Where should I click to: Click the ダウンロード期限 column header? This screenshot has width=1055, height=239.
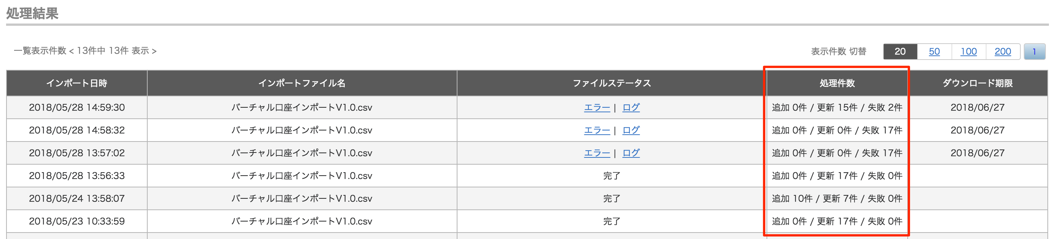tap(977, 83)
